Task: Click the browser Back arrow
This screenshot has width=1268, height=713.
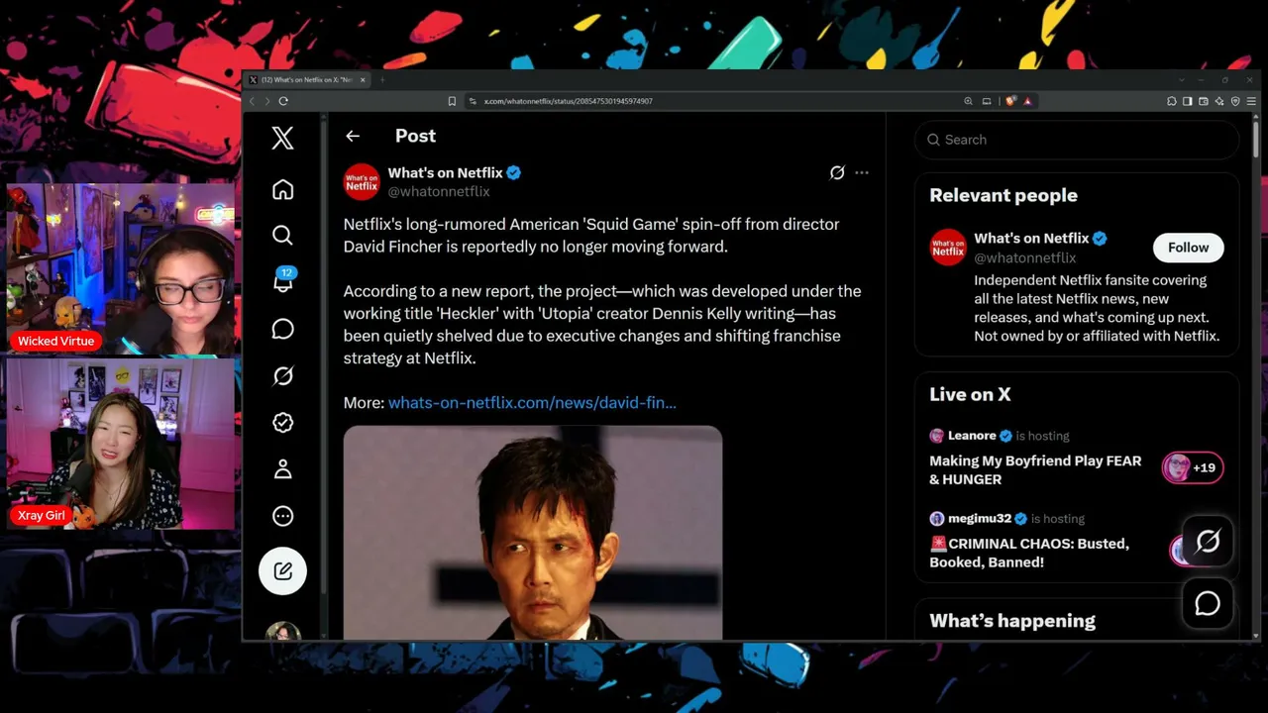Action: click(x=252, y=101)
